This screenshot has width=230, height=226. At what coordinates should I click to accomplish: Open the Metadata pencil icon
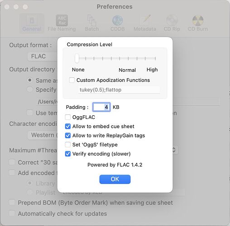tap(145, 20)
